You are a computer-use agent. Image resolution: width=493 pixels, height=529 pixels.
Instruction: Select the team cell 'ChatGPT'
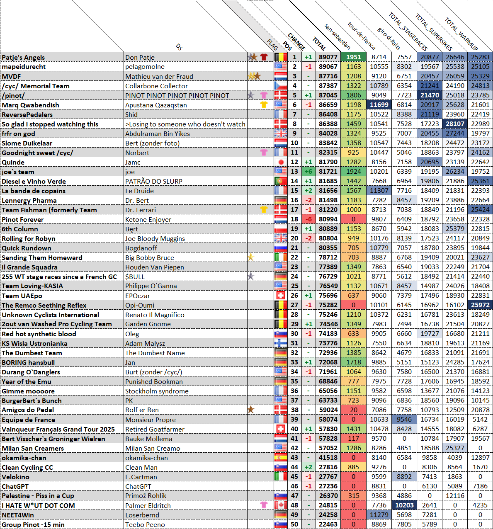tap(62, 486)
